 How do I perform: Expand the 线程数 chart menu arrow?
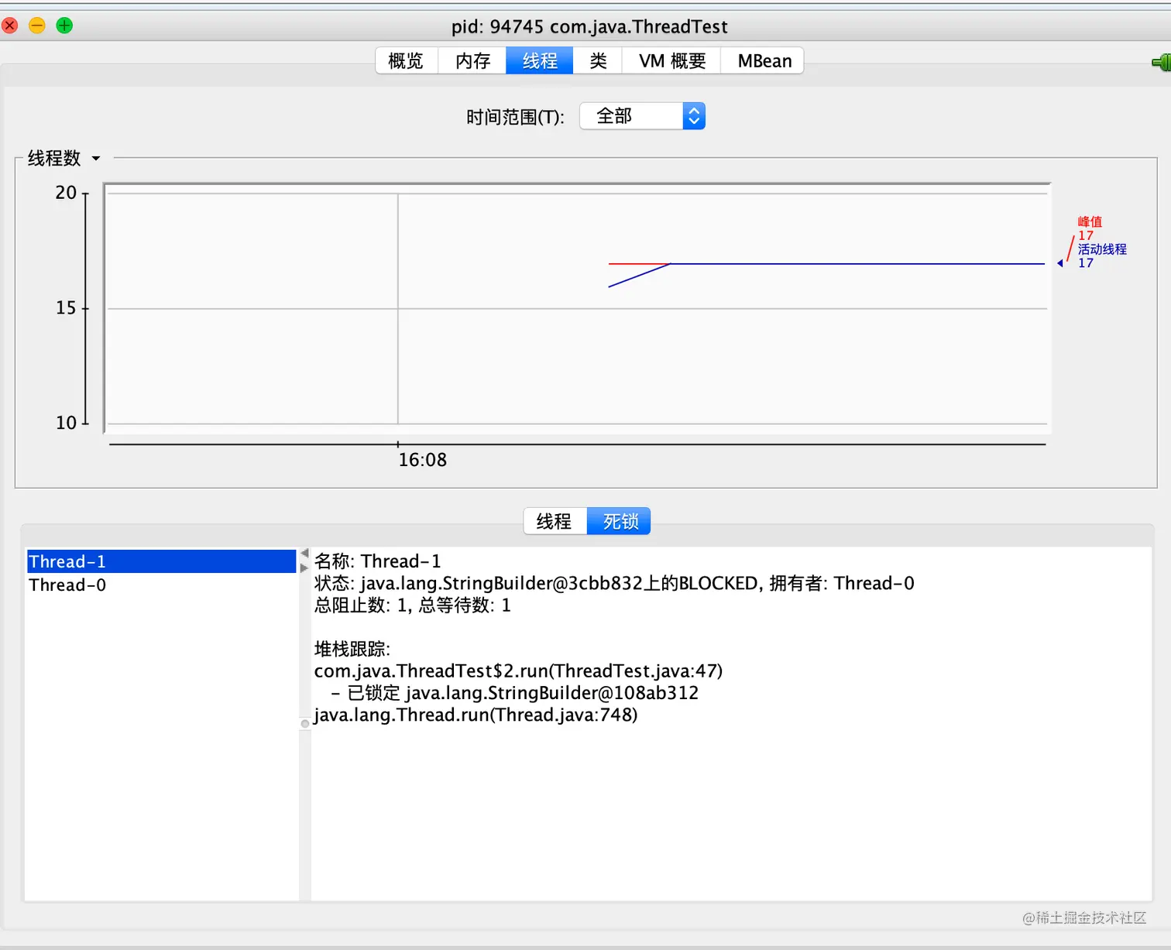pyautogui.click(x=96, y=159)
